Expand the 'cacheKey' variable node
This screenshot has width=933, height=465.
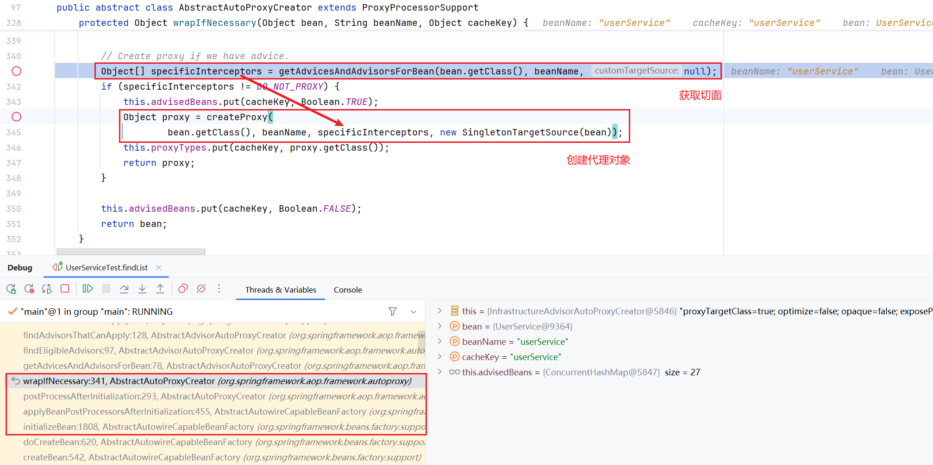(x=440, y=357)
